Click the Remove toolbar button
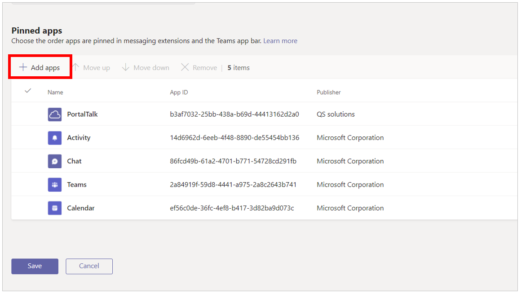521x293 pixels. click(x=199, y=67)
